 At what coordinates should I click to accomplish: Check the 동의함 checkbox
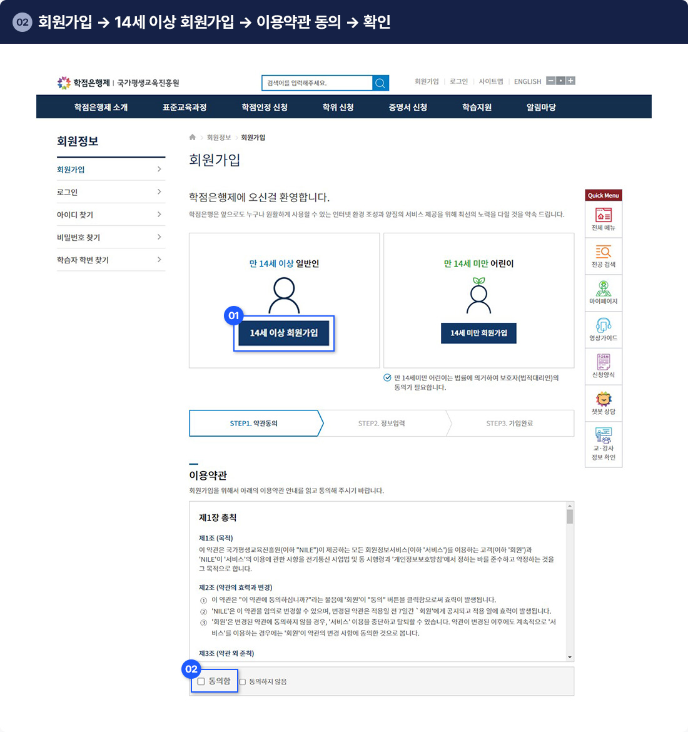201,681
